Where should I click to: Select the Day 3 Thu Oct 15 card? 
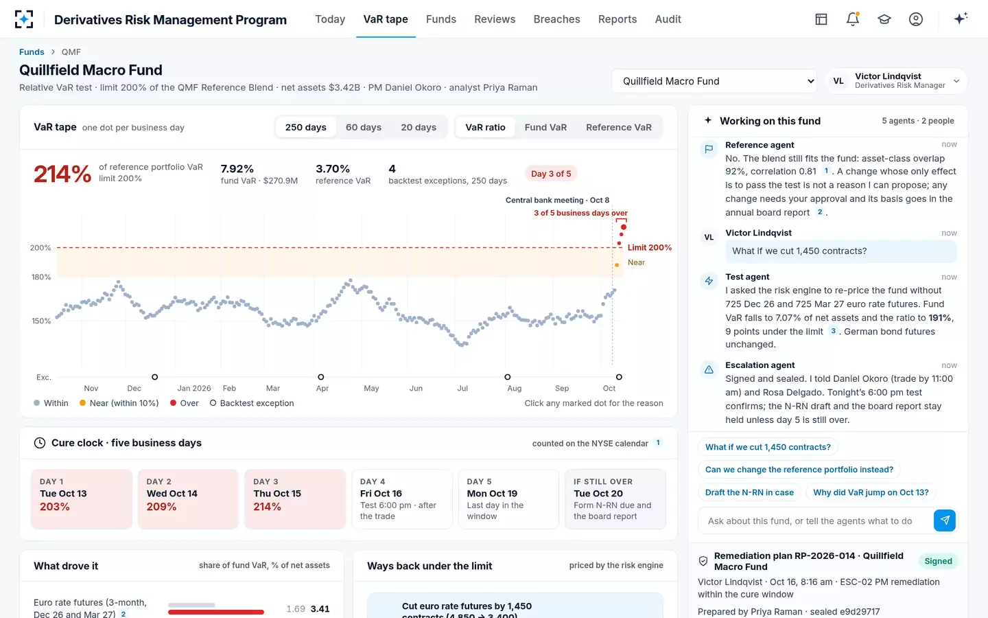click(295, 499)
